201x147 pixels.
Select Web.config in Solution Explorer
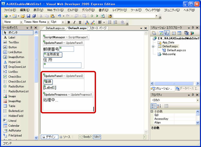(169, 54)
